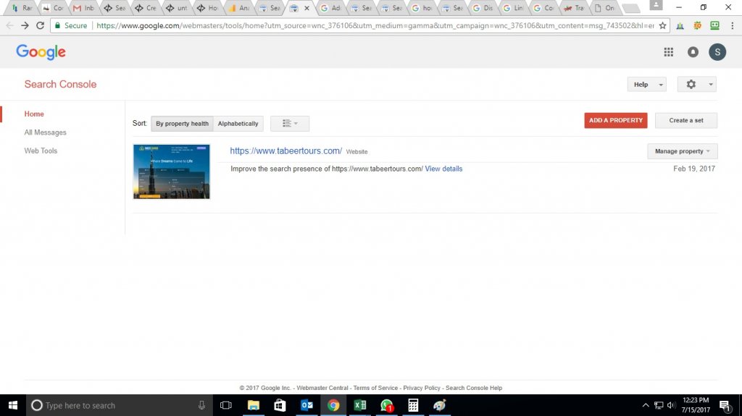This screenshot has width=742, height=416.
Task: Open Terms of Service footer link
Action: click(375, 388)
